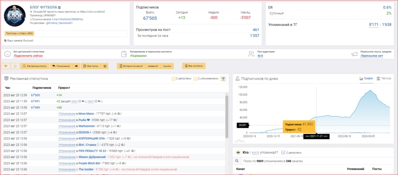Click the magnifier icon in mentions search
This screenshot has width=398, height=175.
(x=237, y=161)
